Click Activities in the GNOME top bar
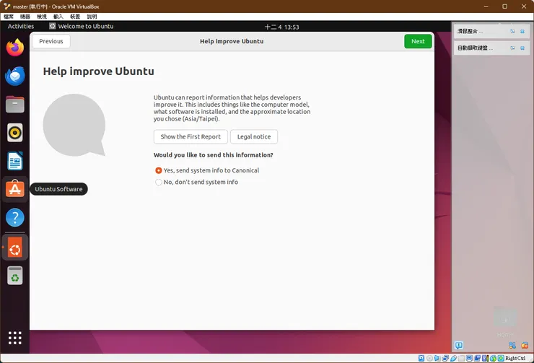The width and height of the screenshot is (534, 363). tap(21, 26)
